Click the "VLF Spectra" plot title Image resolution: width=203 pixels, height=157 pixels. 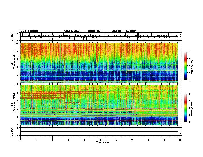coord(29,31)
